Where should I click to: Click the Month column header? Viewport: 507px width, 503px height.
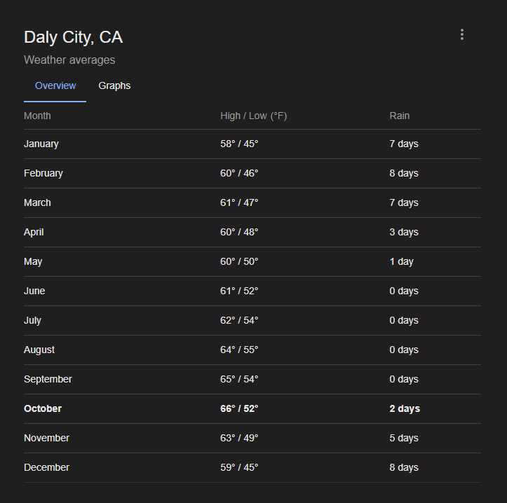(37, 116)
